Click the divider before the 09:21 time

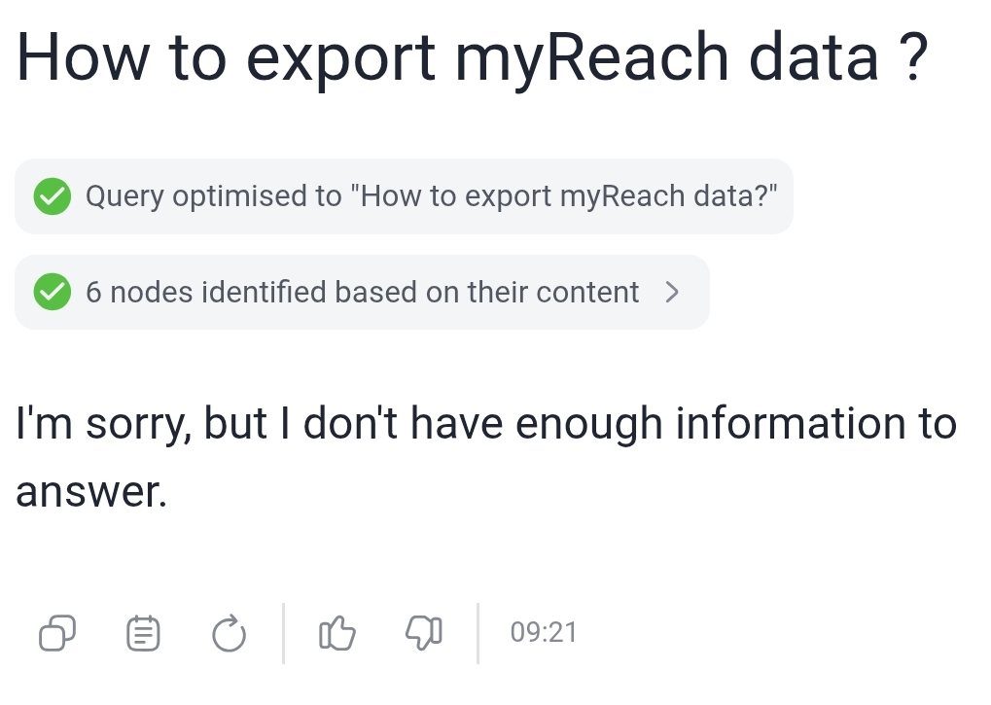pyautogui.click(x=478, y=633)
